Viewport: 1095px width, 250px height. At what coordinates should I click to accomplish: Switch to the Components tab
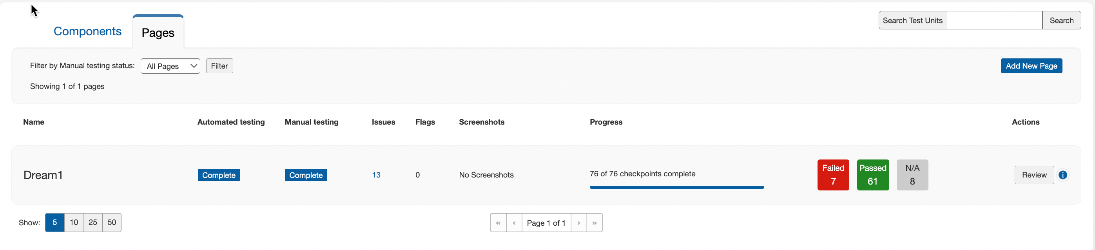[x=87, y=31]
